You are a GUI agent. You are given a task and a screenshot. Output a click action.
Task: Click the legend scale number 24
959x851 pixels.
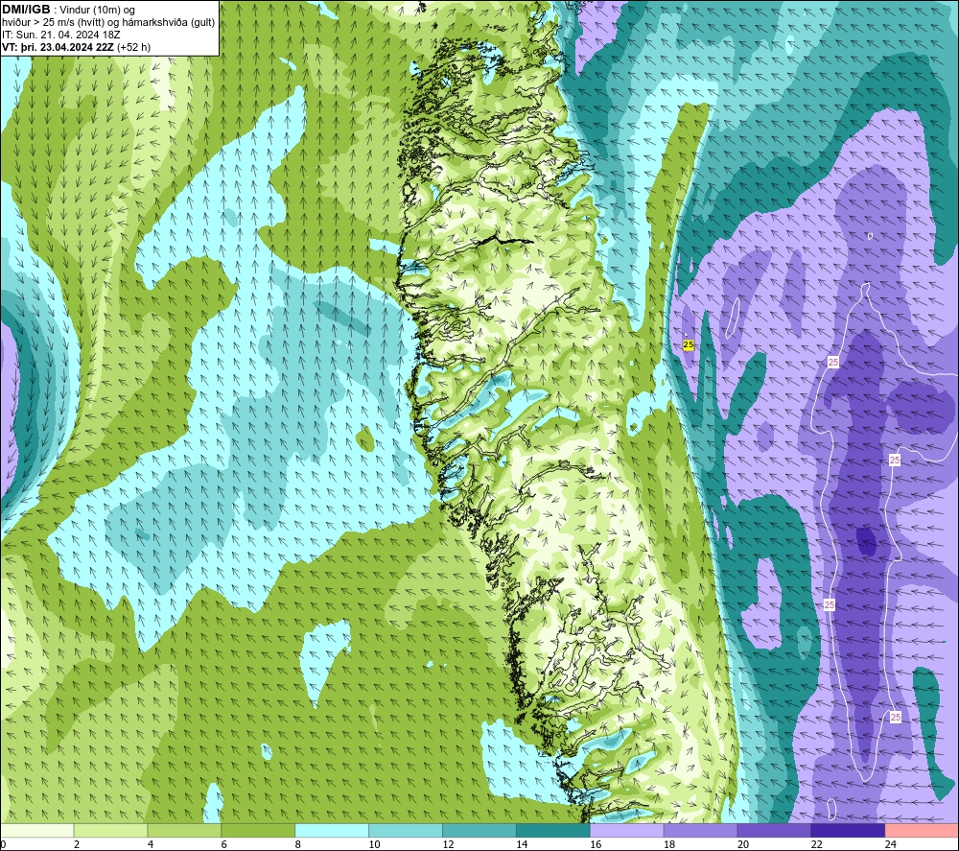[x=891, y=844]
